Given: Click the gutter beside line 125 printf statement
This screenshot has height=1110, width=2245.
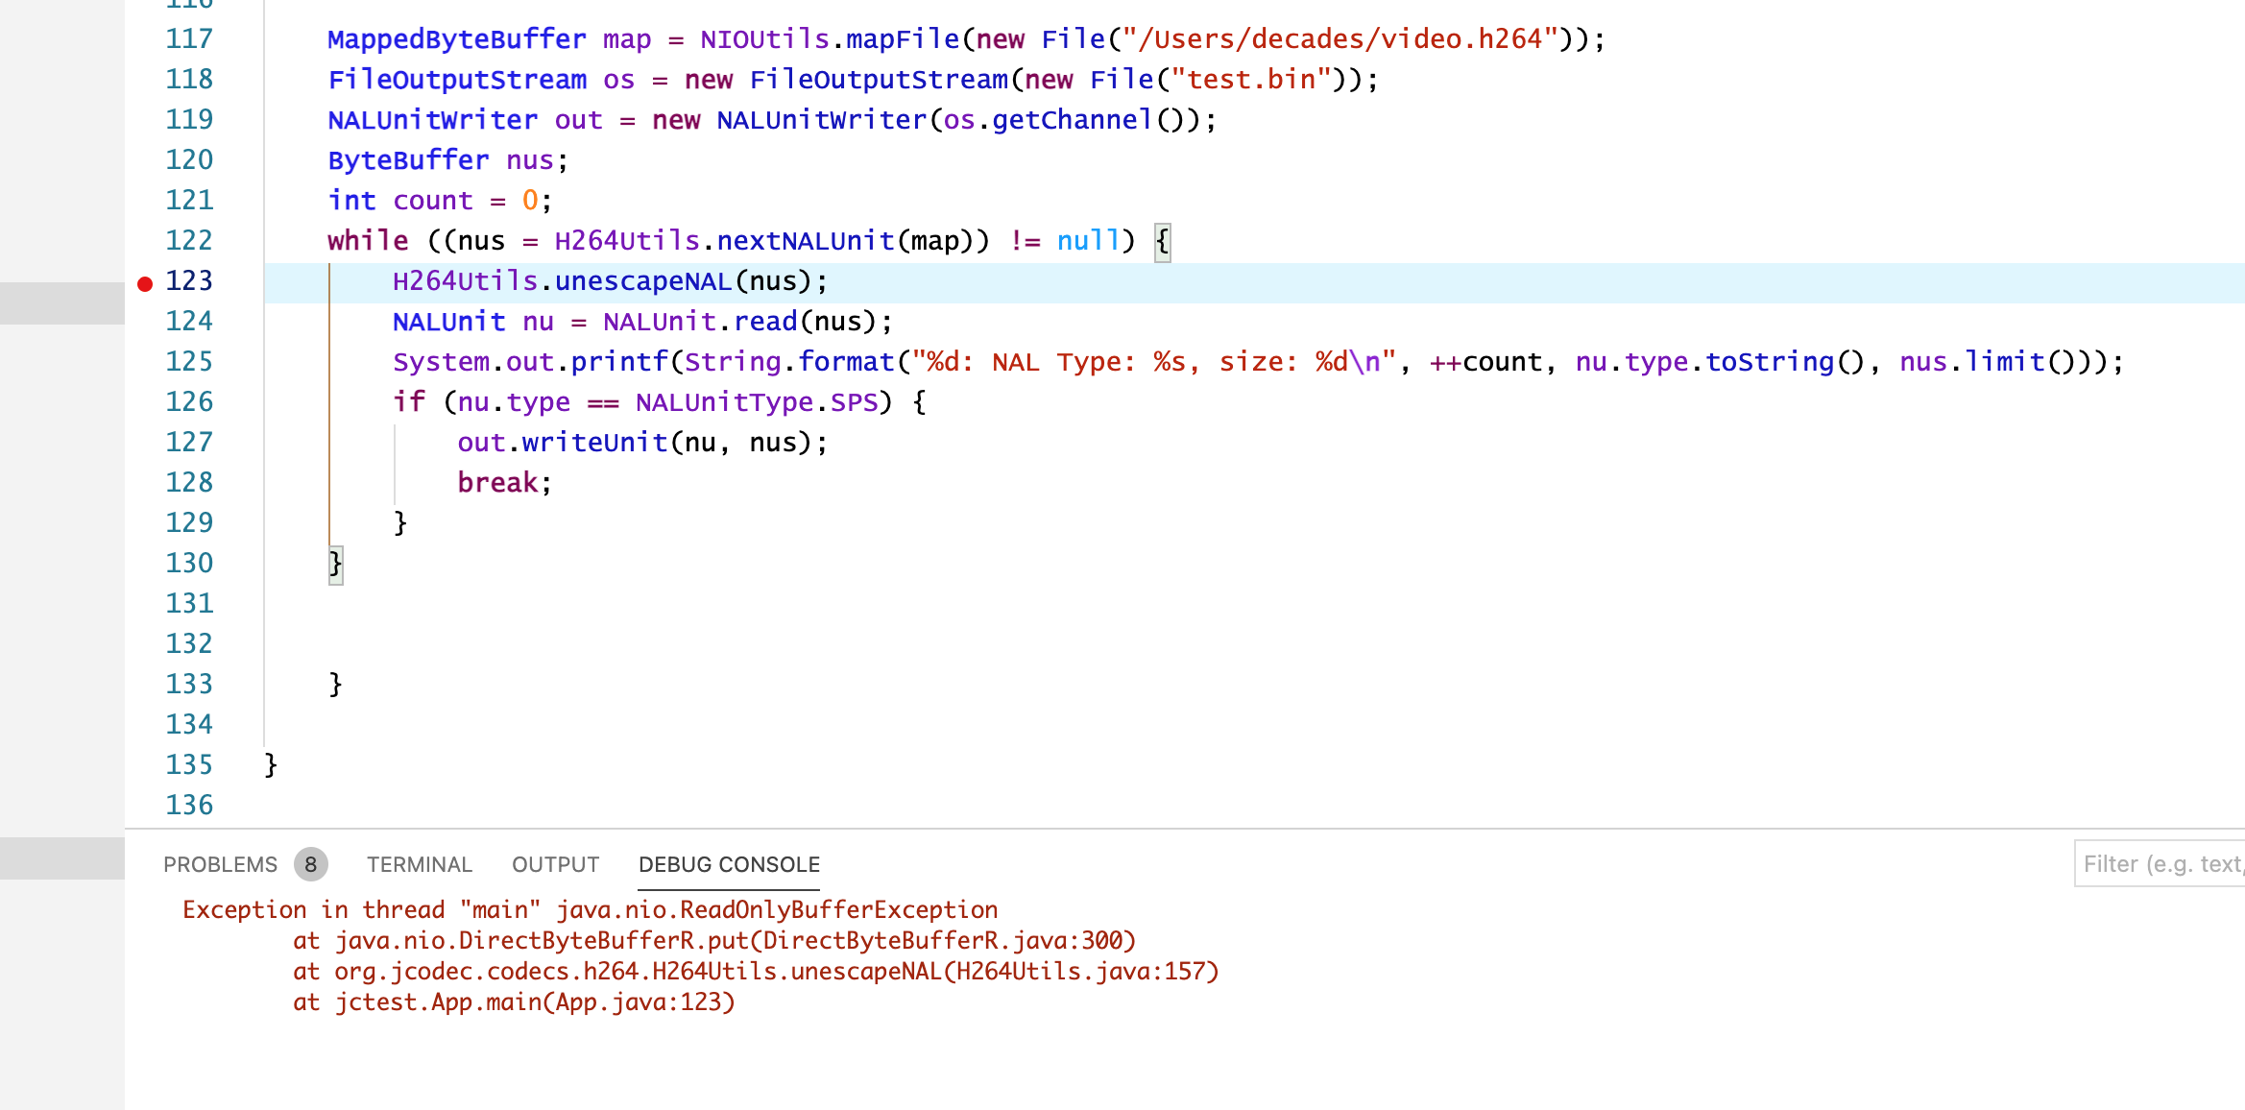Looking at the screenshot, I should coord(145,361).
